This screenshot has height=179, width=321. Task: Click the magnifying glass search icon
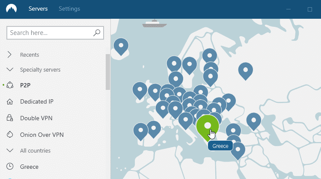point(97,33)
